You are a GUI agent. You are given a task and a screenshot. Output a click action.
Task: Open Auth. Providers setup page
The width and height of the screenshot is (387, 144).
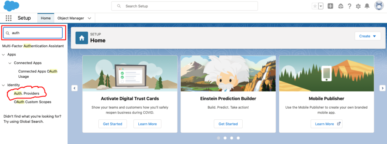[26, 93]
